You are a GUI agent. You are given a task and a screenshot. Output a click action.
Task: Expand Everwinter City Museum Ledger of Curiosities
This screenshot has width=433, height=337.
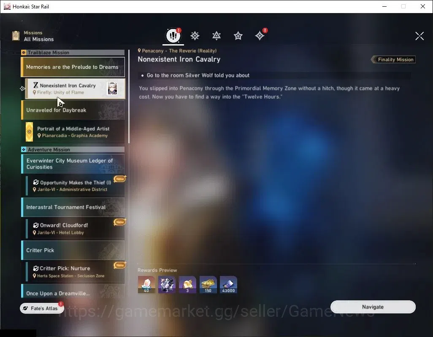(x=73, y=164)
